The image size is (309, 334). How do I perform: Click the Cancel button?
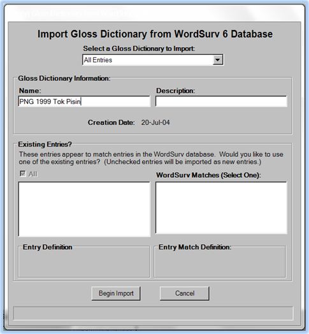click(185, 293)
